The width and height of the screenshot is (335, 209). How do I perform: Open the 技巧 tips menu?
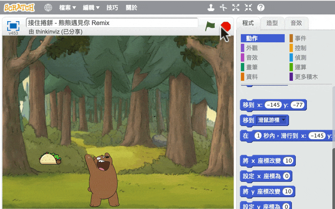pos(112,8)
